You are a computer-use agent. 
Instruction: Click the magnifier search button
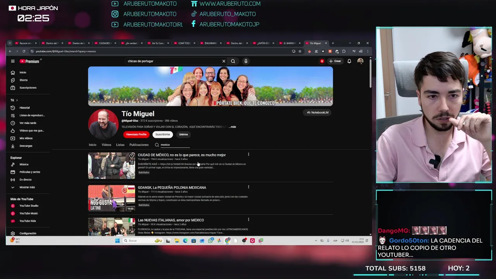(233, 61)
